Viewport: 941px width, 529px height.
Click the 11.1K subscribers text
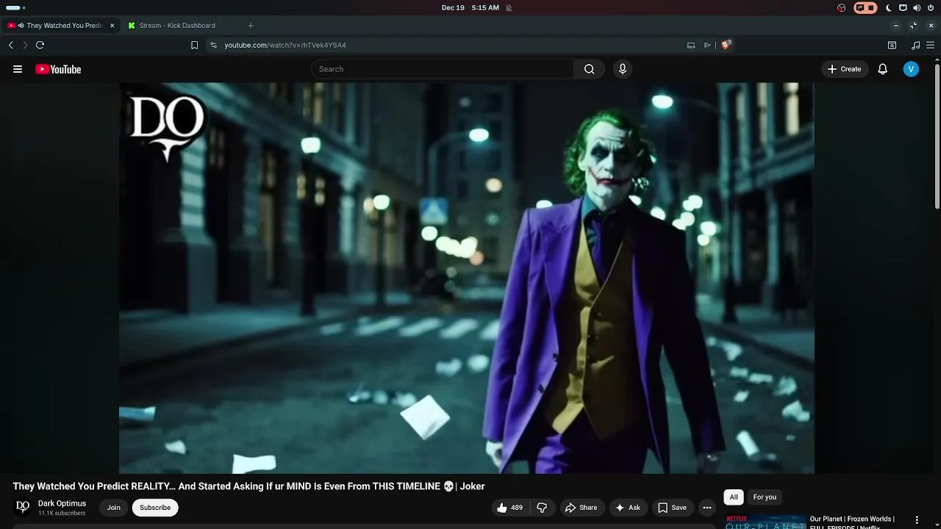point(62,513)
